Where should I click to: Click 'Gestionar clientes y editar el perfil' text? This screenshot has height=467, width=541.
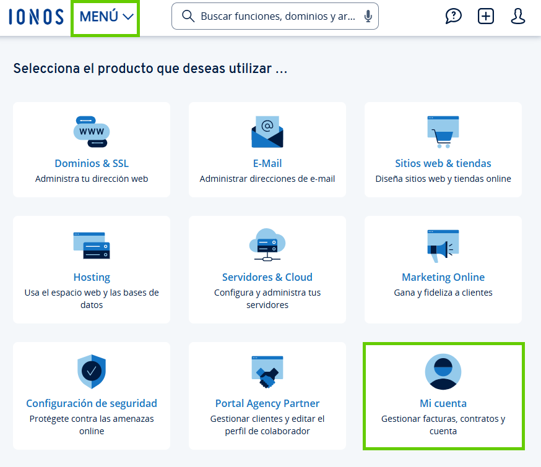(267, 425)
